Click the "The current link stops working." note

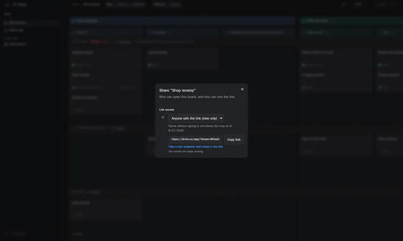tap(186, 151)
